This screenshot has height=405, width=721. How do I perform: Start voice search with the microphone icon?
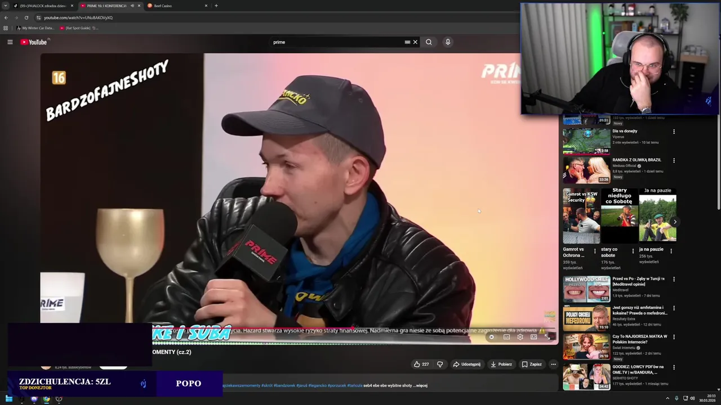[x=448, y=42]
